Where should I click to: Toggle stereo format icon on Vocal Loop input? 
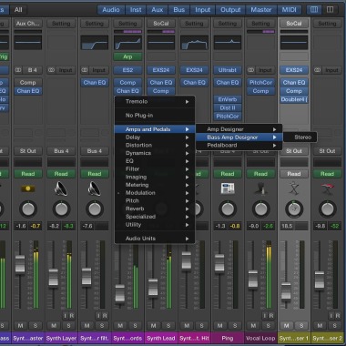coord(251,70)
